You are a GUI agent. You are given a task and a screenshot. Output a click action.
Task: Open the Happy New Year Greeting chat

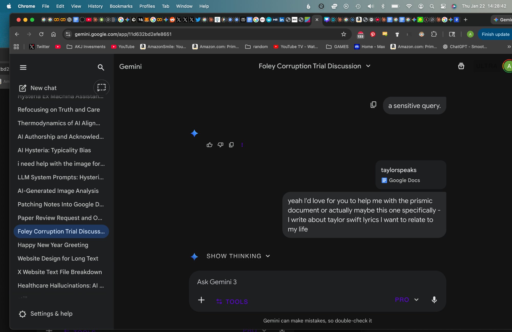click(x=53, y=245)
